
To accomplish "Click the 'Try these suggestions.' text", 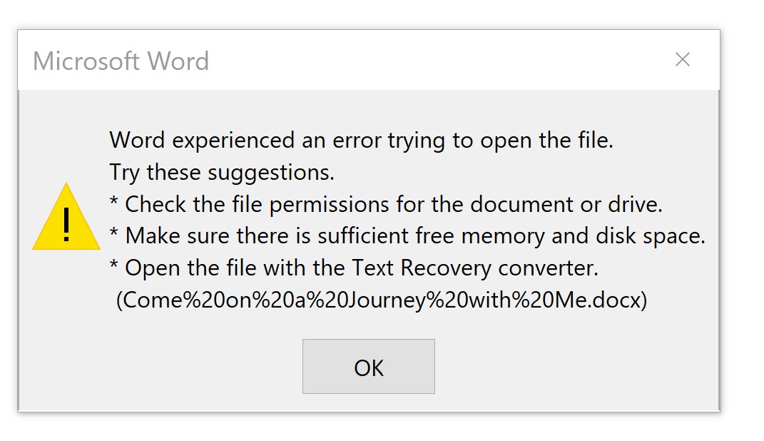I will click(x=222, y=172).
